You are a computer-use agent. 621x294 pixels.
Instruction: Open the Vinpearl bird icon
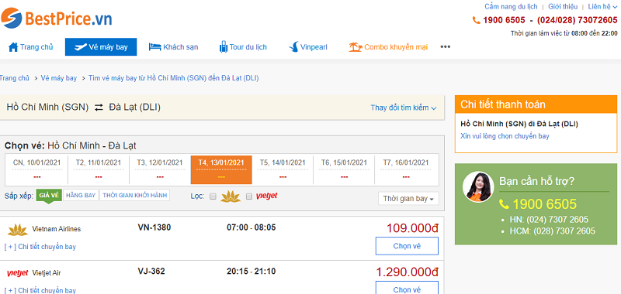(293, 47)
